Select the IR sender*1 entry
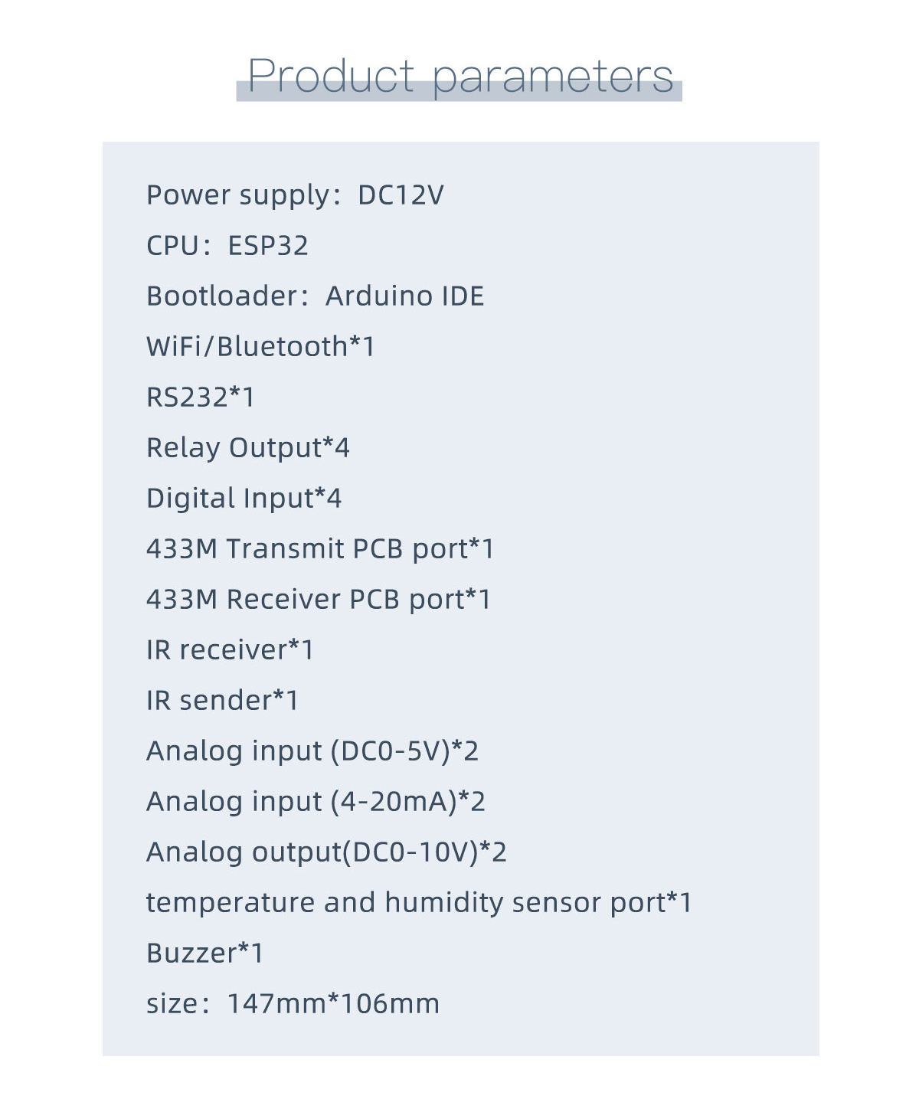919x1099 pixels. (222, 701)
